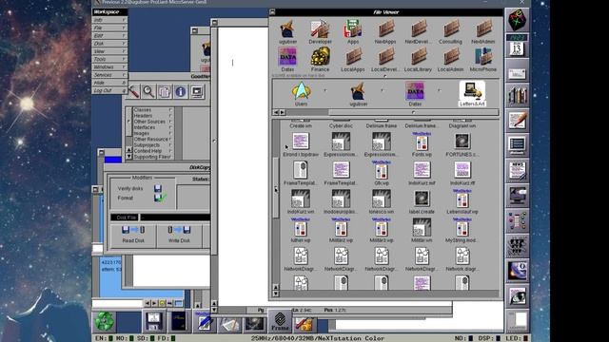The image size is (609, 342).
Task: Click into the DiskCopy Disk File field
Action: click(x=175, y=218)
